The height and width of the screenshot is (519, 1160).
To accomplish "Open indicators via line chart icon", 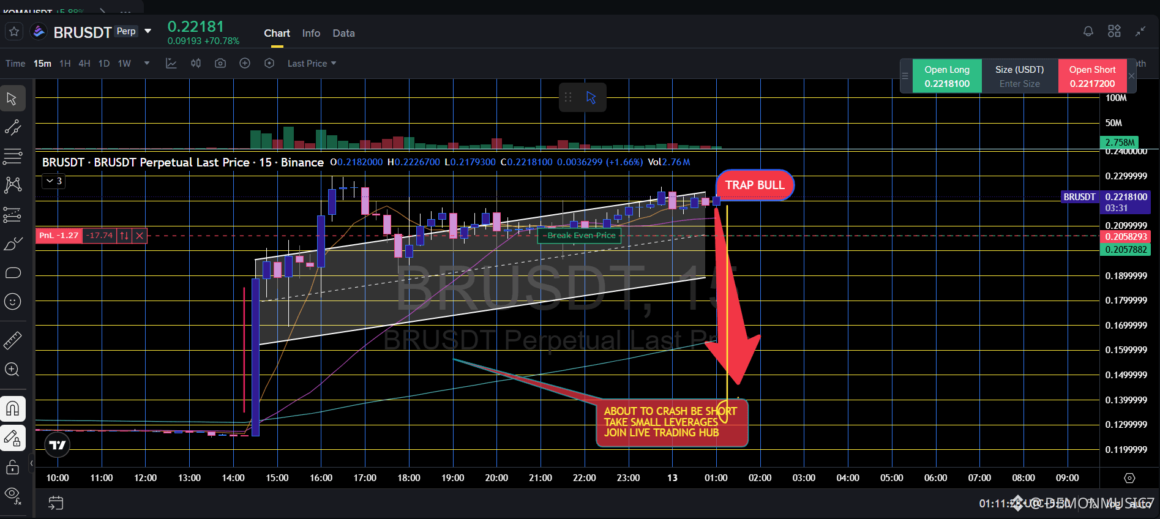I will click(171, 64).
